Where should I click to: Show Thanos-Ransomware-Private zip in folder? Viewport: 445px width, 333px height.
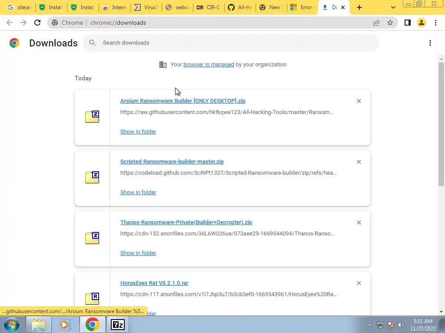pyautogui.click(x=138, y=253)
